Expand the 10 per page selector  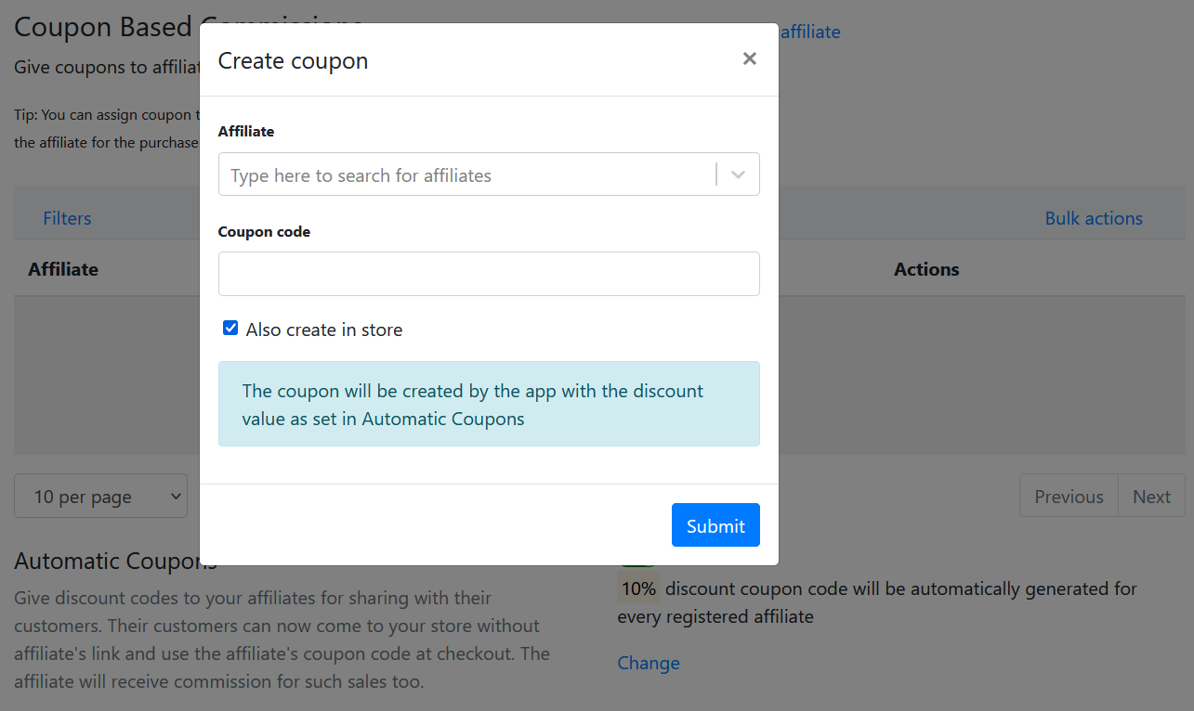100,497
